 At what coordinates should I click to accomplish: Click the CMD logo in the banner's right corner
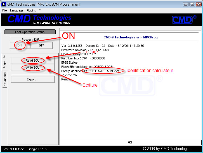tap(184, 19)
